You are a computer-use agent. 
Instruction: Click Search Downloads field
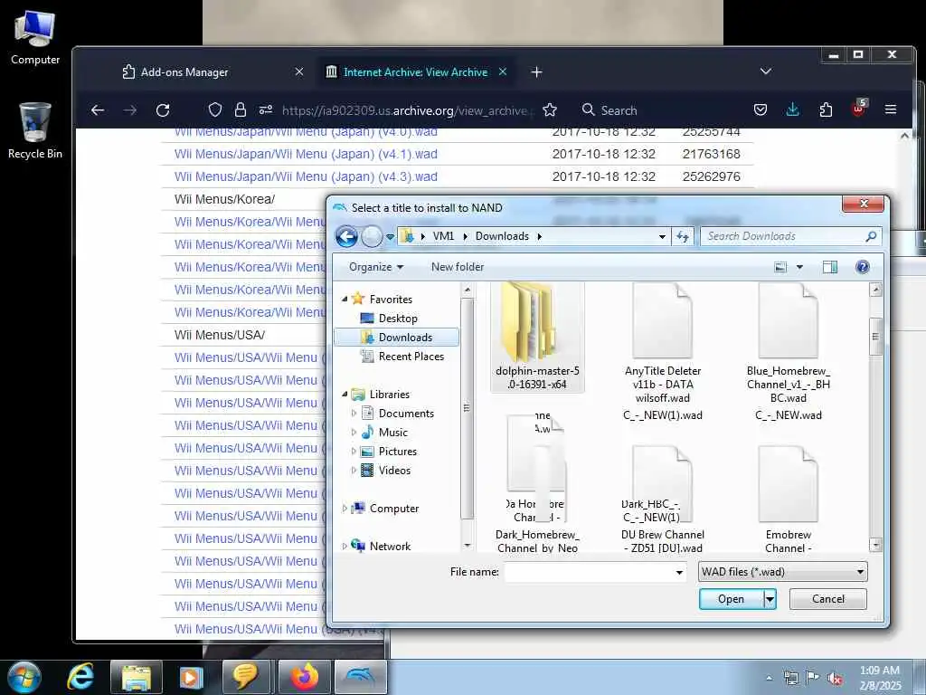pyautogui.click(x=782, y=236)
